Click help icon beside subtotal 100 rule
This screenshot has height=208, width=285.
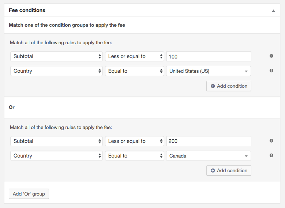tap(271, 56)
